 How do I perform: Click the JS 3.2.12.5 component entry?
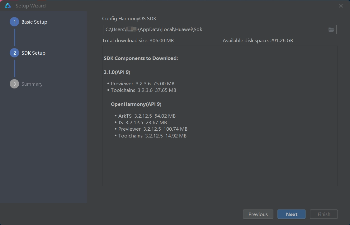(x=142, y=122)
